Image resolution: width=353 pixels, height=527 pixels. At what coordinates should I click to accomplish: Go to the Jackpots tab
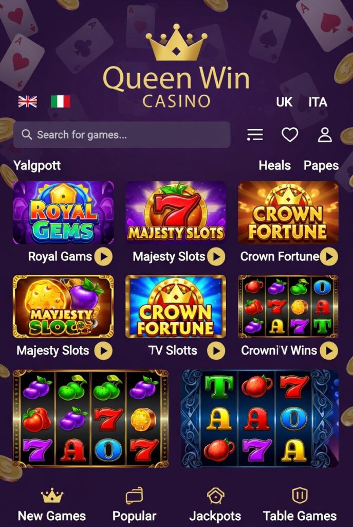pyautogui.click(x=215, y=505)
